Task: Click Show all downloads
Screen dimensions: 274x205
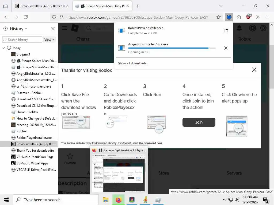Action: 132,63
